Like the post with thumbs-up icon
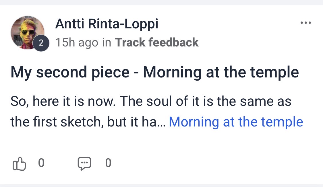 (19, 164)
